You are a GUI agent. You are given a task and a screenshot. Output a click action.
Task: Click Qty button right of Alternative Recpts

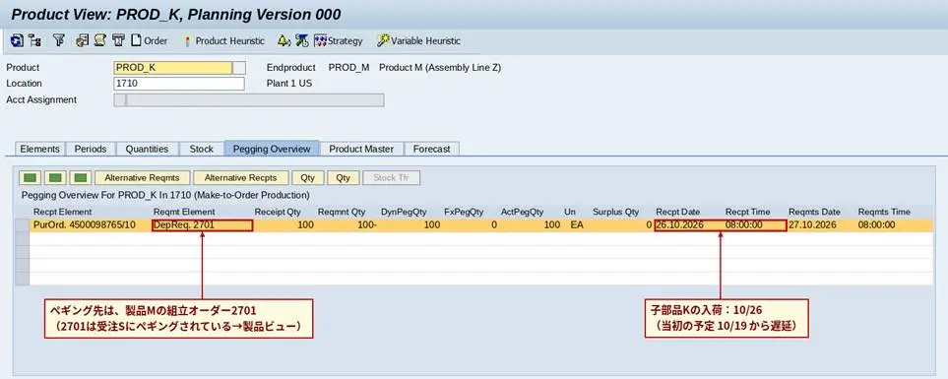pos(308,178)
